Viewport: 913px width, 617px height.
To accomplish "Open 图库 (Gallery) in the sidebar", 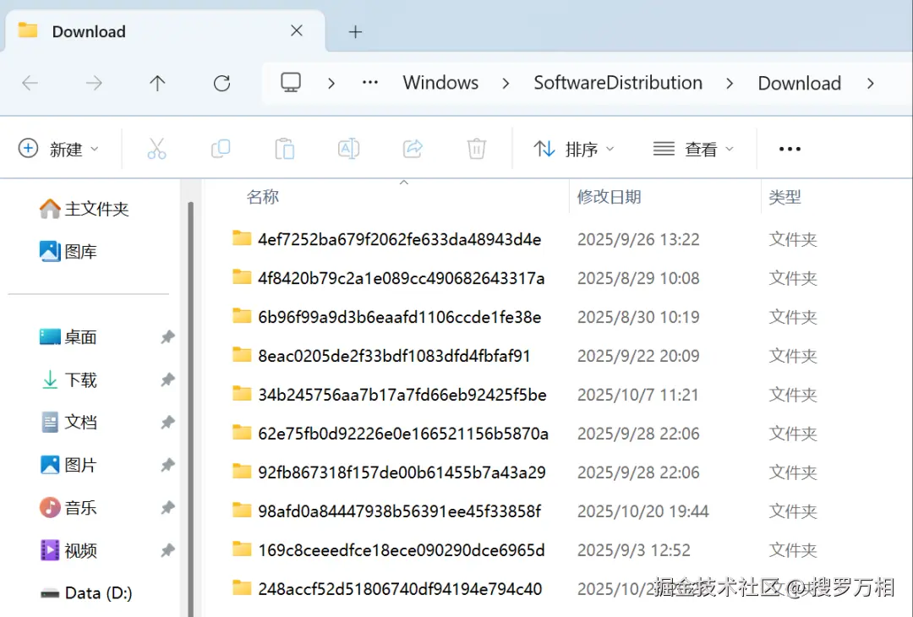I will (x=68, y=252).
